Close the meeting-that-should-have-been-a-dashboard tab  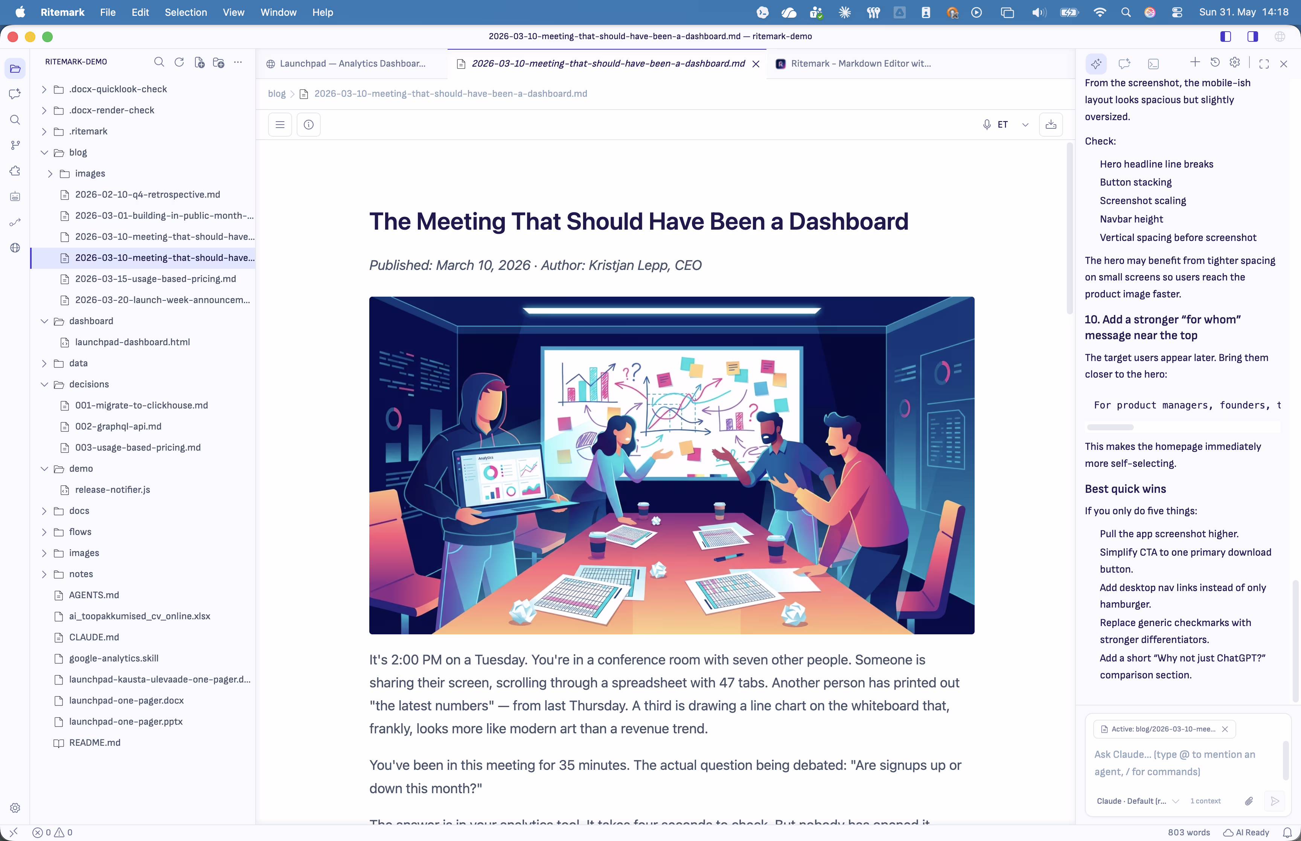(x=756, y=64)
